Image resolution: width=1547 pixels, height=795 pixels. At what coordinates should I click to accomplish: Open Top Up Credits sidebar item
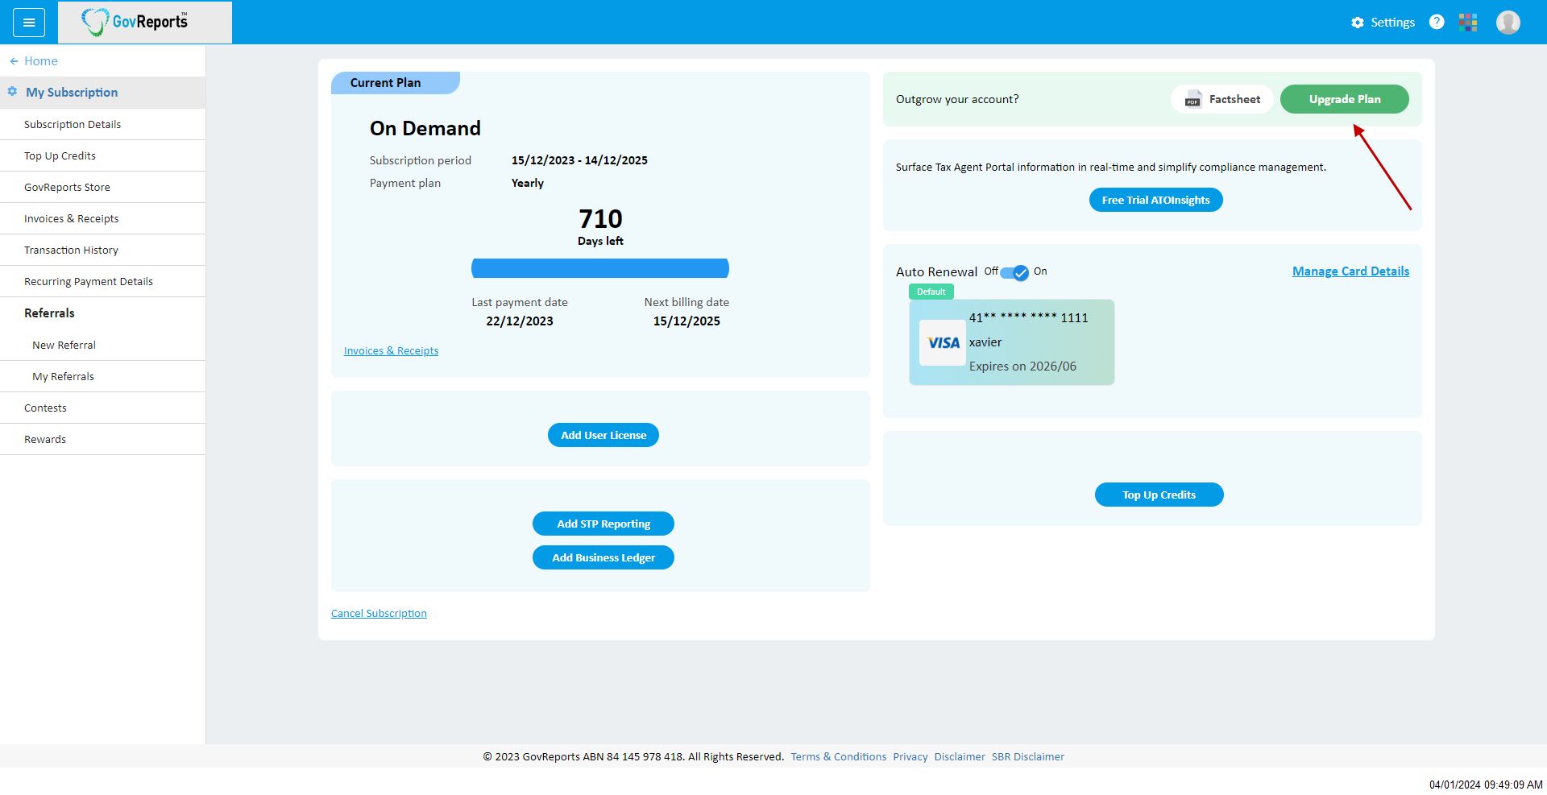click(x=60, y=156)
